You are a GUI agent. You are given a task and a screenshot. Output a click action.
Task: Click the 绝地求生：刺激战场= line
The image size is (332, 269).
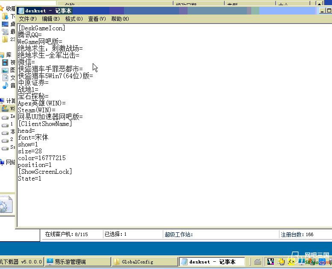pos(50,49)
